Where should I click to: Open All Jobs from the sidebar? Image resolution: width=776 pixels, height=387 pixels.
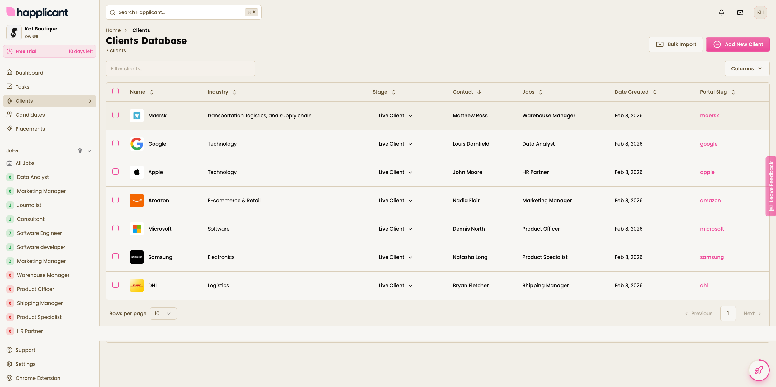coord(25,163)
